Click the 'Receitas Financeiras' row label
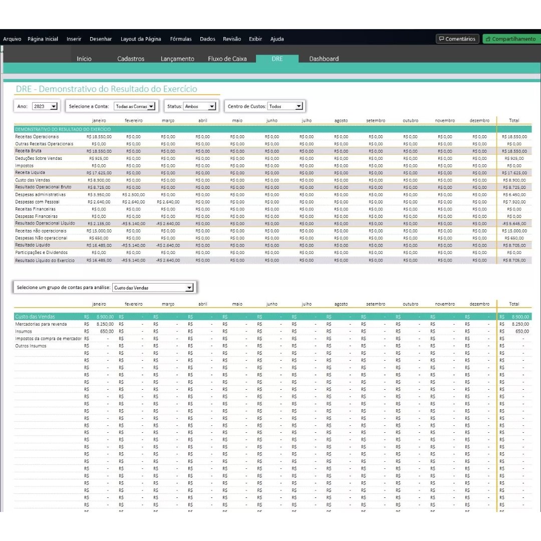The width and height of the screenshot is (541, 541). pyautogui.click(x=35, y=209)
